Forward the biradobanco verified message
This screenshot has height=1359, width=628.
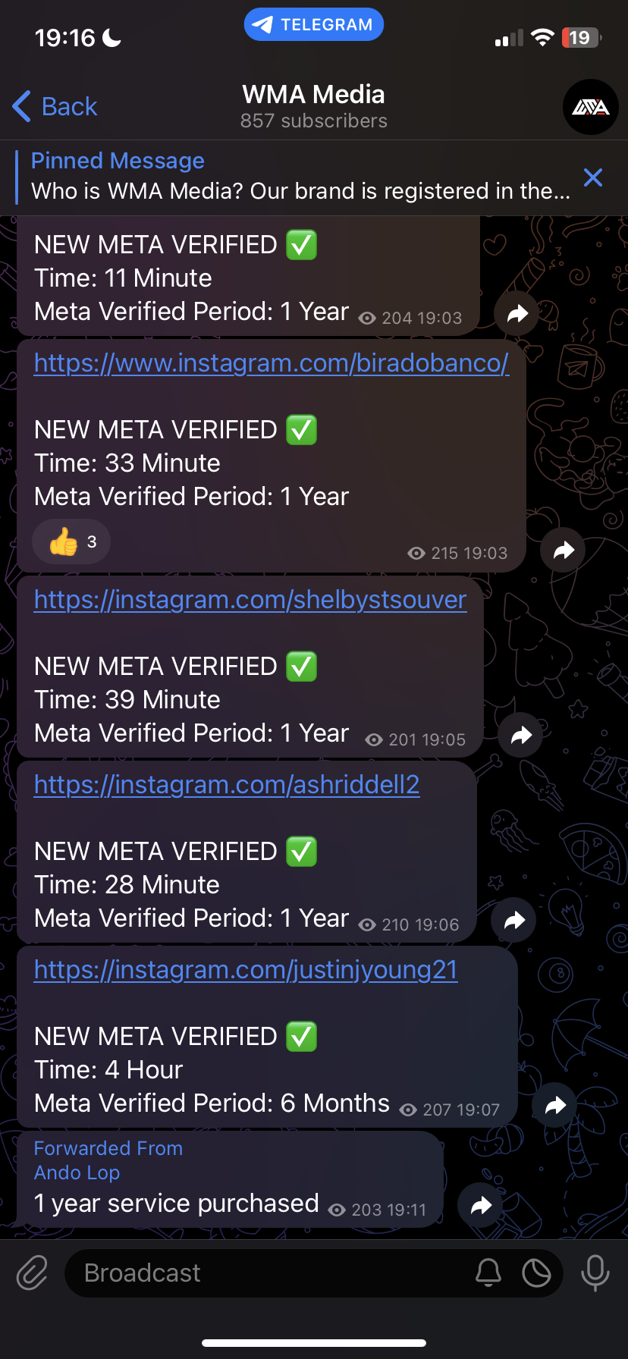[x=563, y=550]
